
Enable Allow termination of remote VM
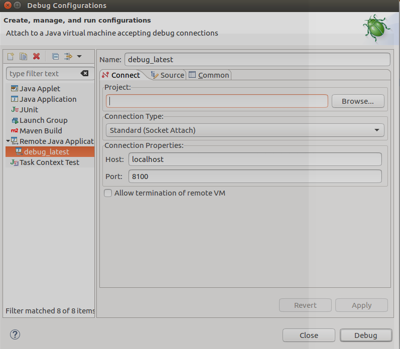(108, 193)
